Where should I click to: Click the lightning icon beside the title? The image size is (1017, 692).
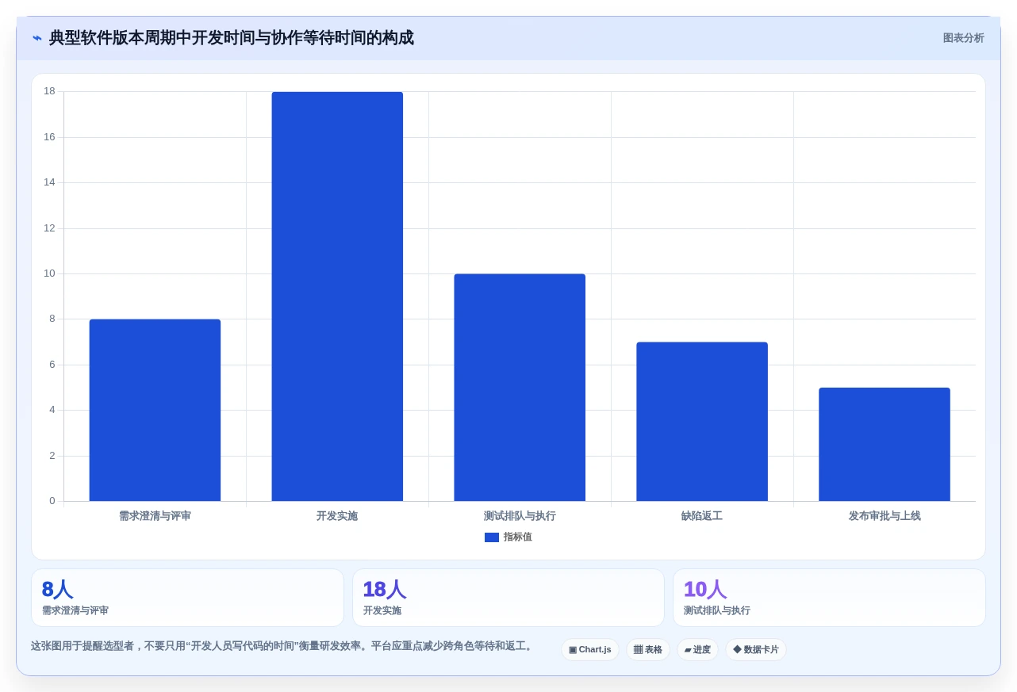click(x=37, y=38)
